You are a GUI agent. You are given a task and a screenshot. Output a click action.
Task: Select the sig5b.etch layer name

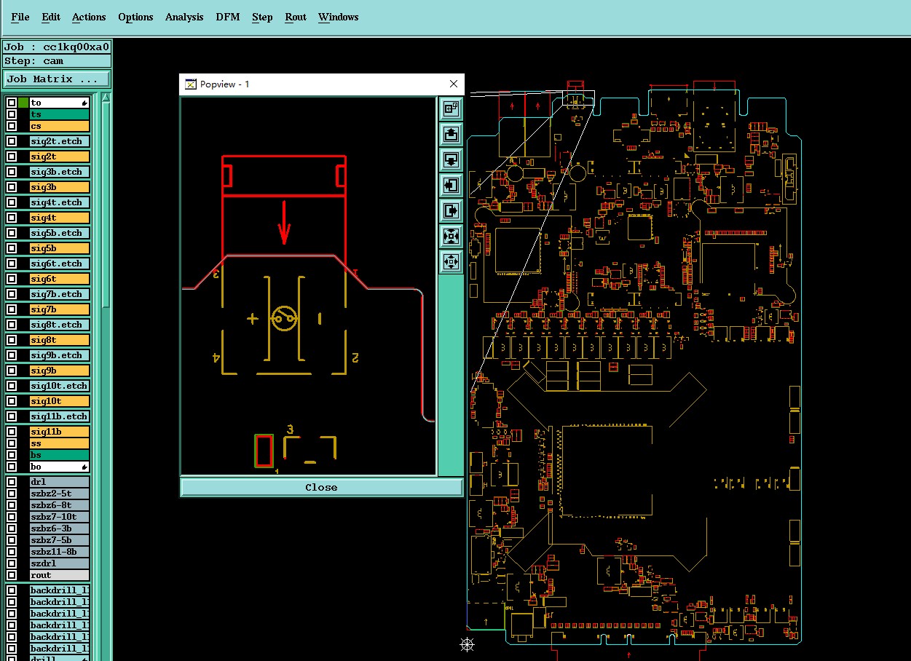click(60, 233)
